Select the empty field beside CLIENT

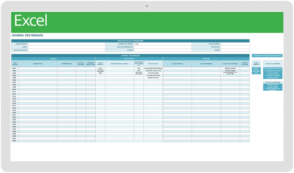(66, 47)
